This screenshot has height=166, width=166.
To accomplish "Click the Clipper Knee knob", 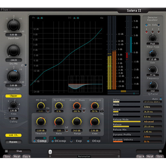I will (14, 105).
